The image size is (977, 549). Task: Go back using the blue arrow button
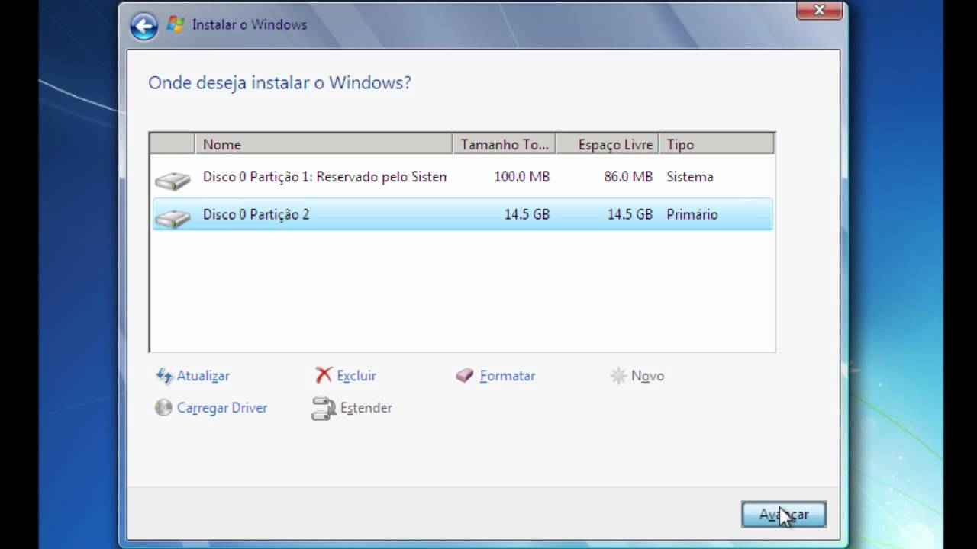[143, 26]
